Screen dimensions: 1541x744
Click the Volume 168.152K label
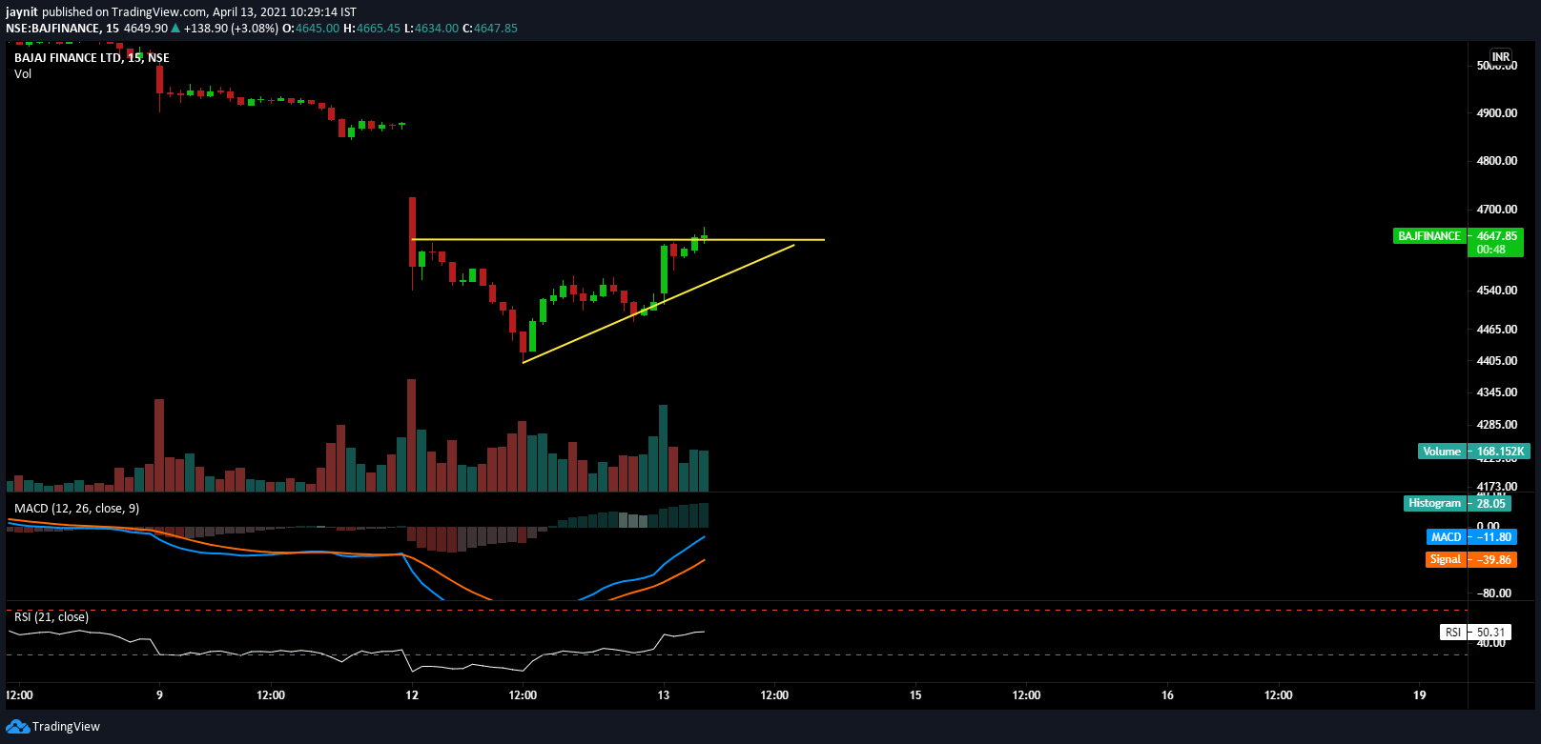pos(1473,452)
